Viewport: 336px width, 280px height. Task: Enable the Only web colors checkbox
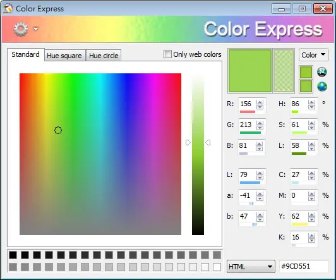click(167, 54)
